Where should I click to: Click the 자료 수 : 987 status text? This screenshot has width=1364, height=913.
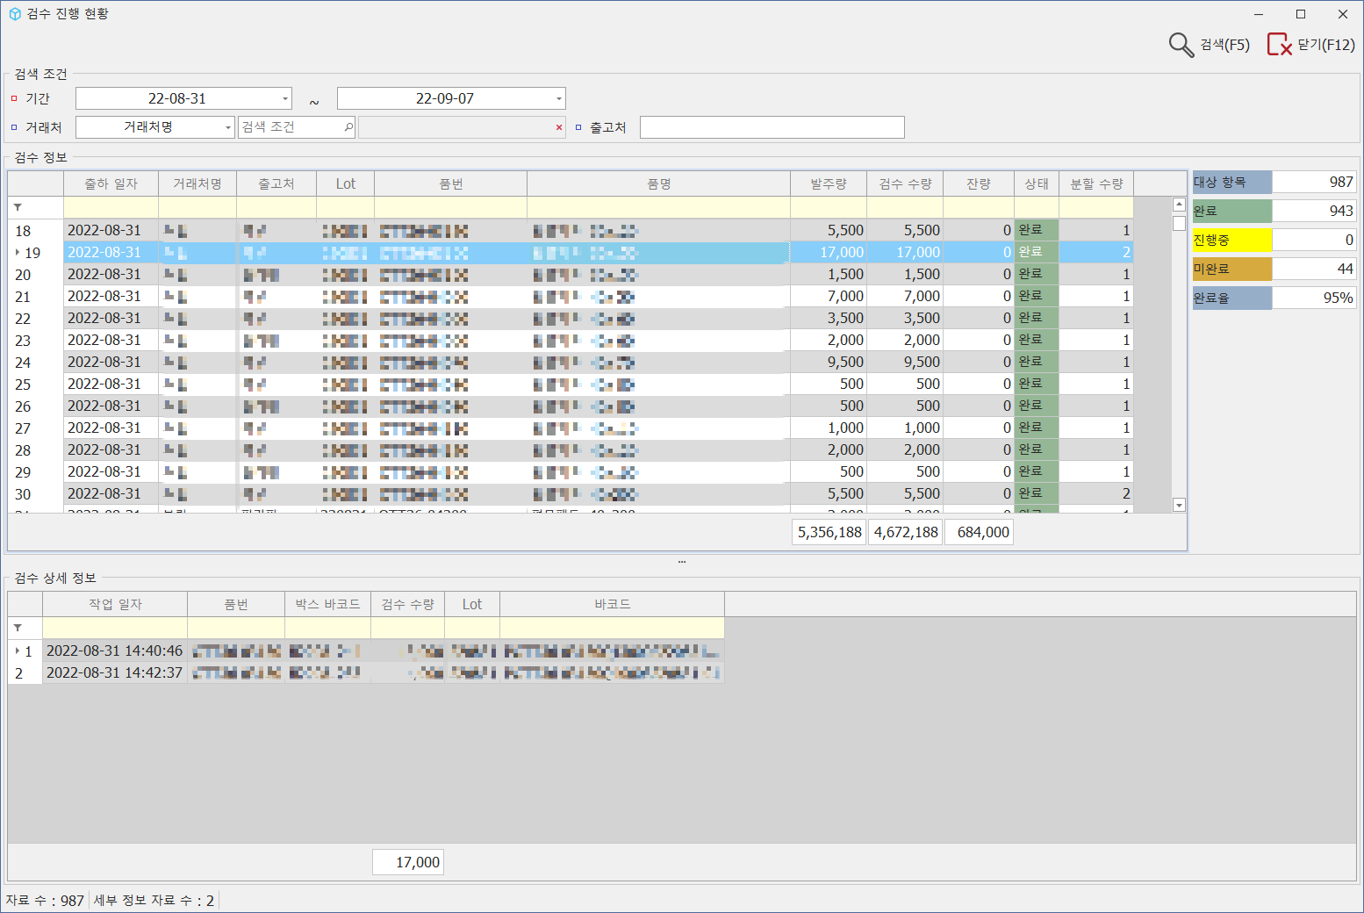(45, 900)
